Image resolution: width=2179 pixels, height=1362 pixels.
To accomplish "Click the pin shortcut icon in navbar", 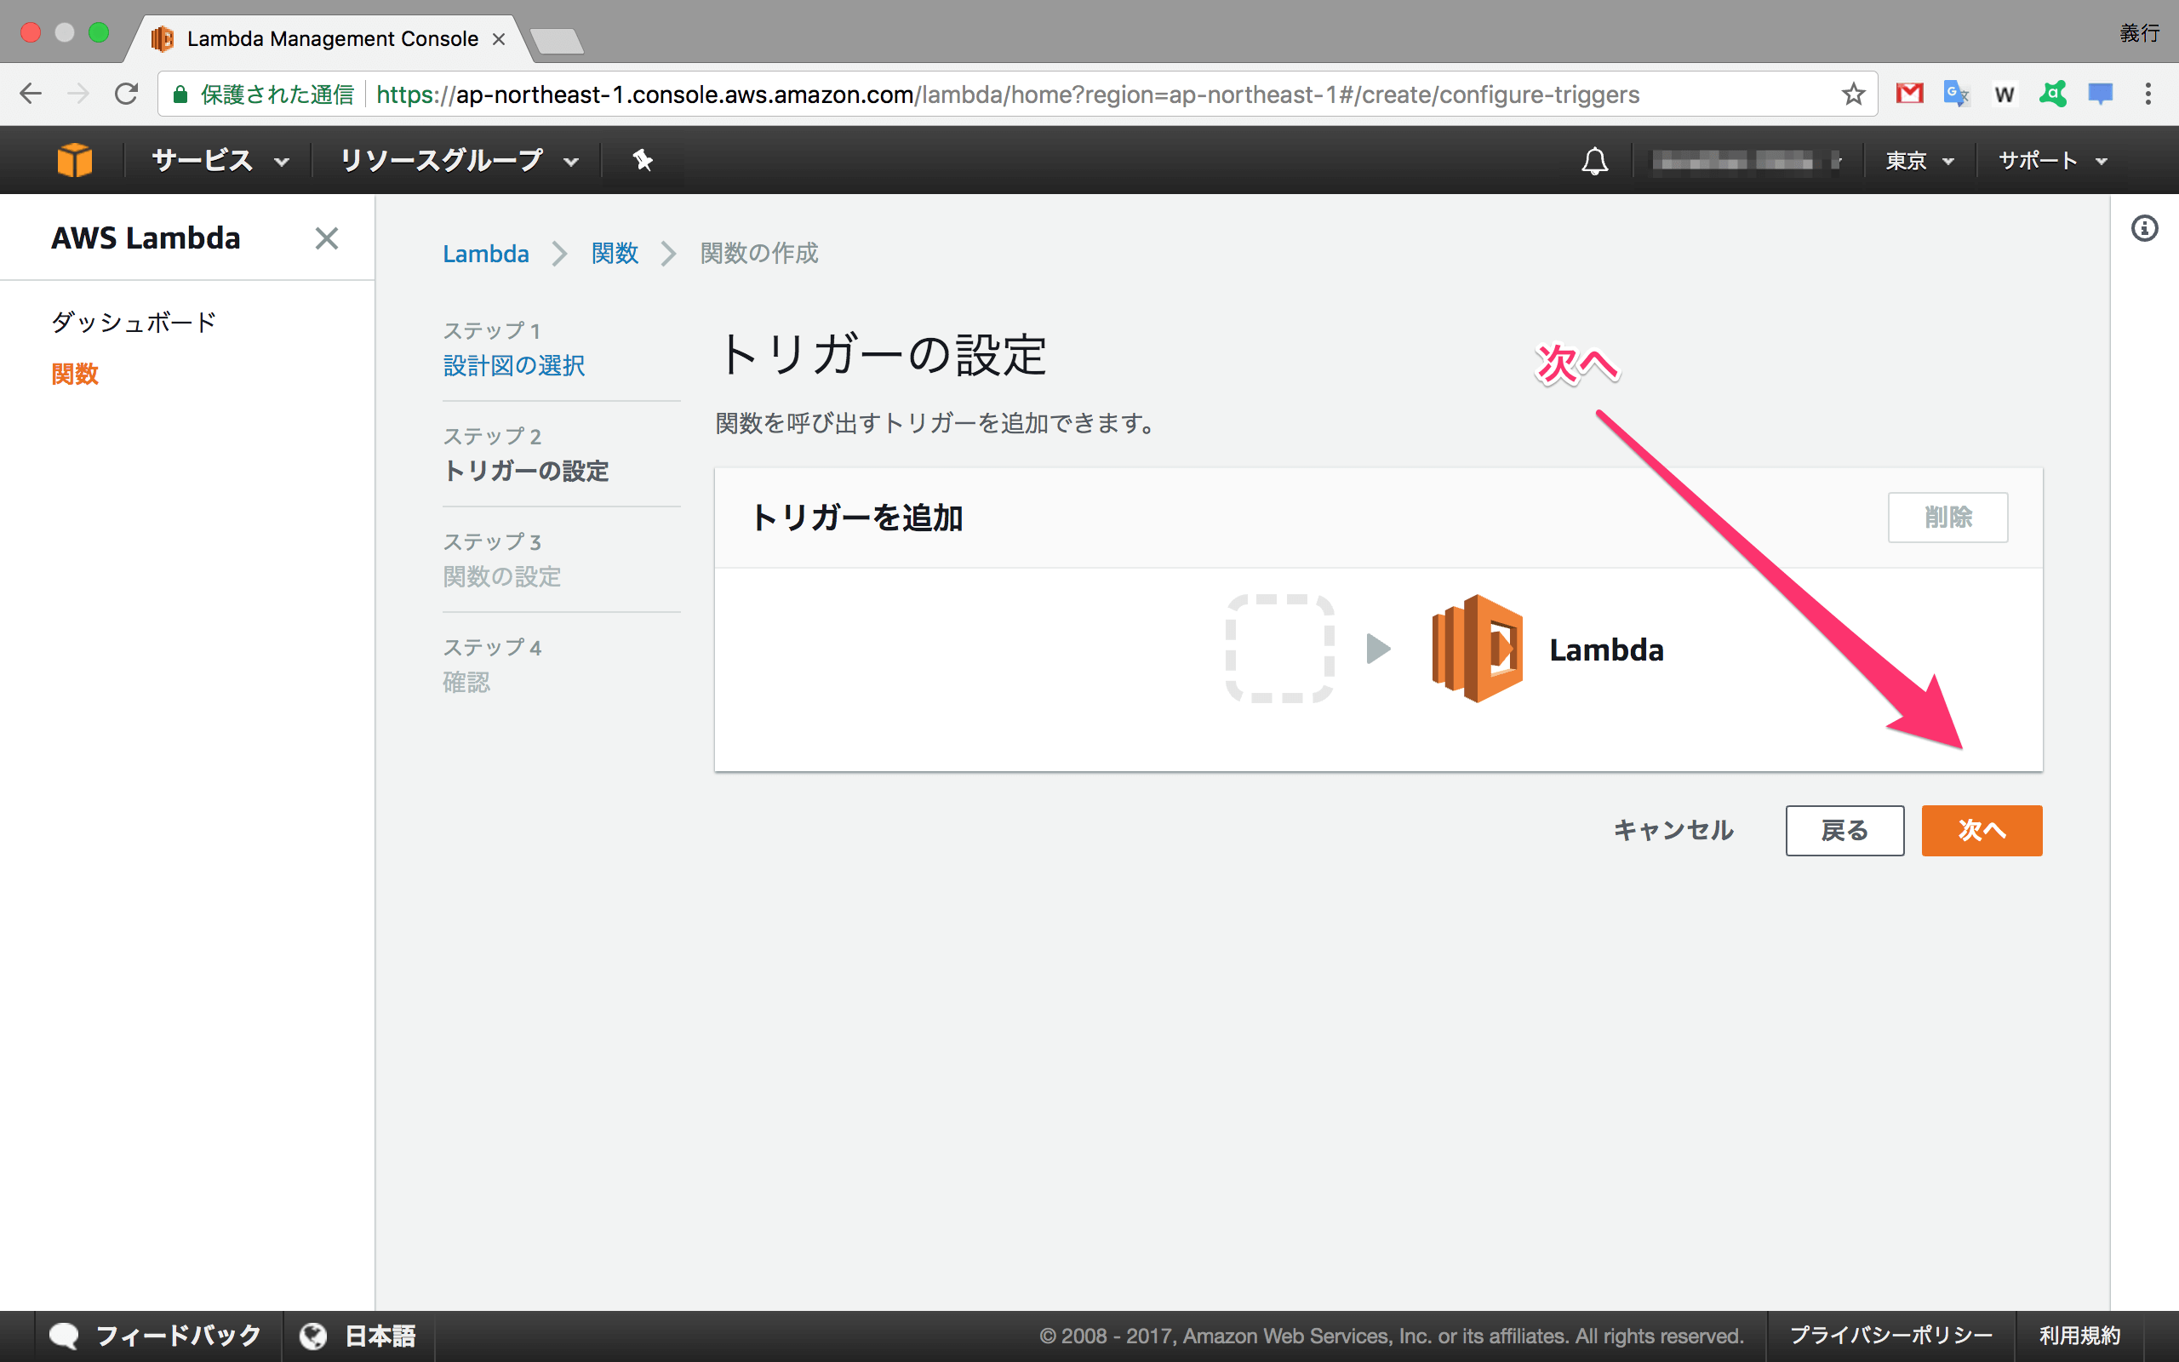I will point(642,160).
